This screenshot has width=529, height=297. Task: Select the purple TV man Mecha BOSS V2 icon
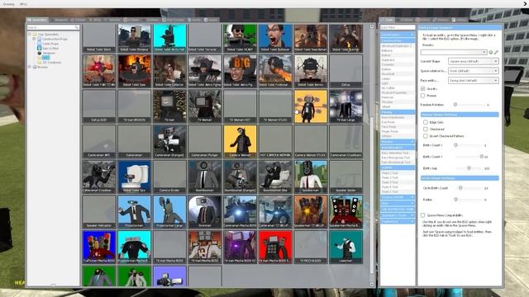click(x=240, y=247)
